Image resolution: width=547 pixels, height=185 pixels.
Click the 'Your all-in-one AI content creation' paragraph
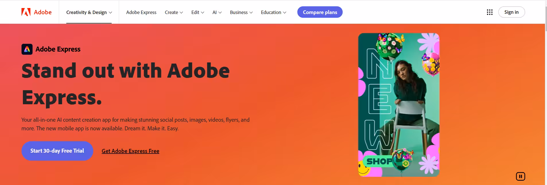[x=135, y=124]
